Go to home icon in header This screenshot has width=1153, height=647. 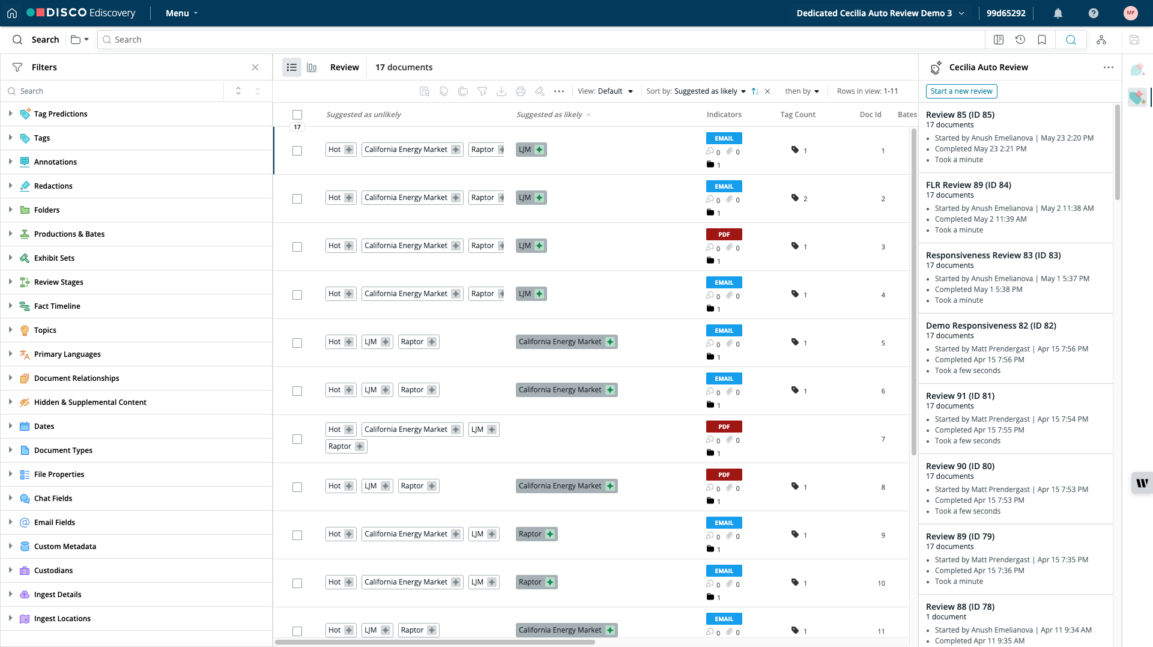point(12,13)
